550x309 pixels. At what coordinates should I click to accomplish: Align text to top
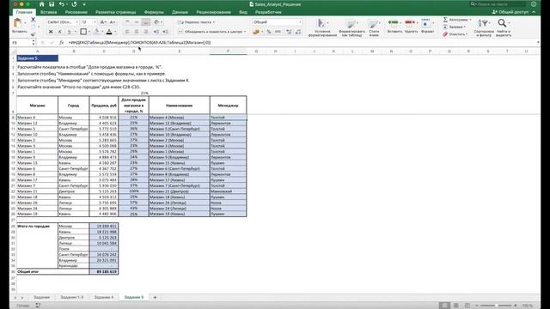[127, 22]
